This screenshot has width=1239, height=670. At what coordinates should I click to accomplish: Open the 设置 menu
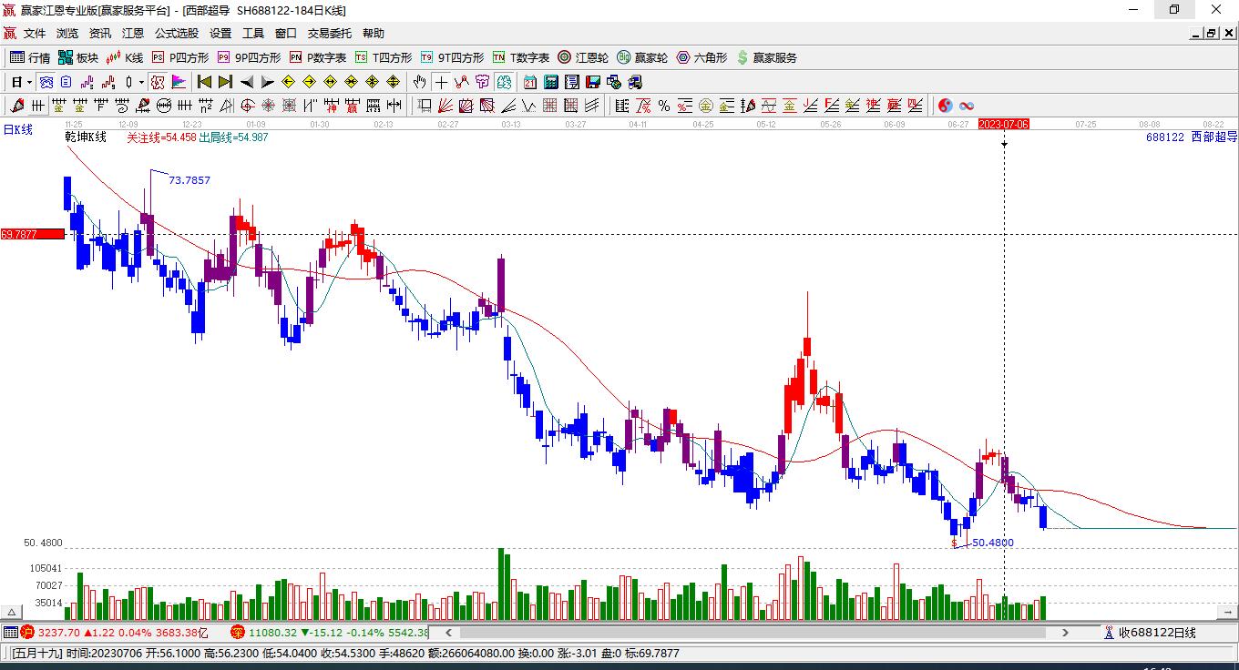point(220,34)
